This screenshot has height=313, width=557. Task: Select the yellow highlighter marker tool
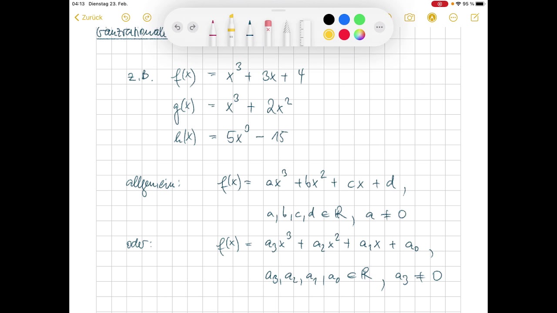(x=231, y=30)
